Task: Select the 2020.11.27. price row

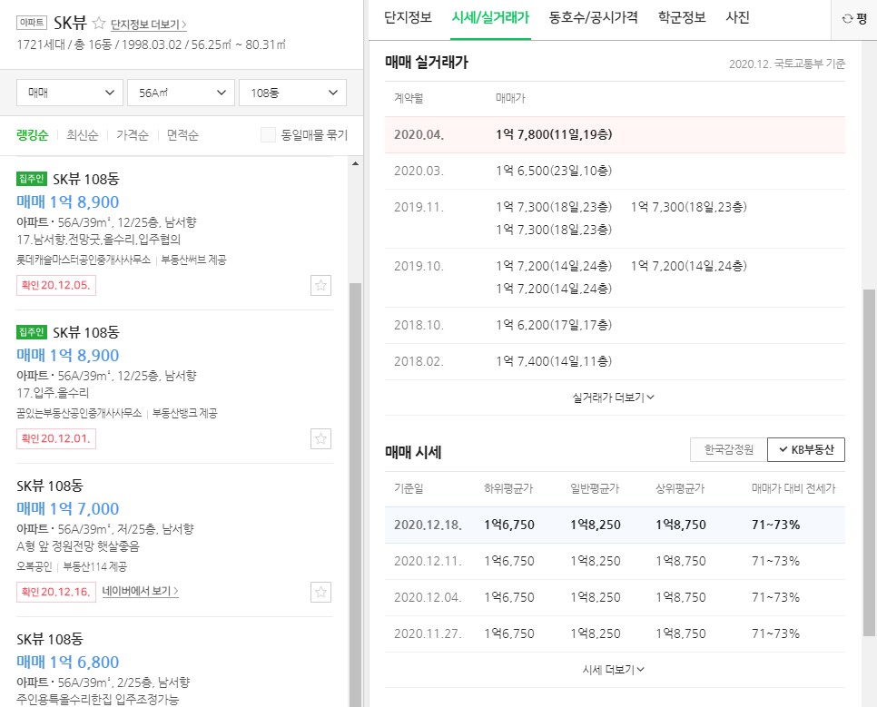Action: click(615, 633)
